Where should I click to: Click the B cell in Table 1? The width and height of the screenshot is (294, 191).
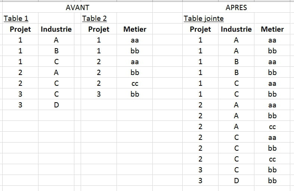coord(56,51)
